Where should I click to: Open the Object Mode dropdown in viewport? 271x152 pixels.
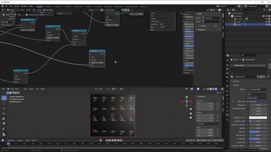tap(14, 89)
